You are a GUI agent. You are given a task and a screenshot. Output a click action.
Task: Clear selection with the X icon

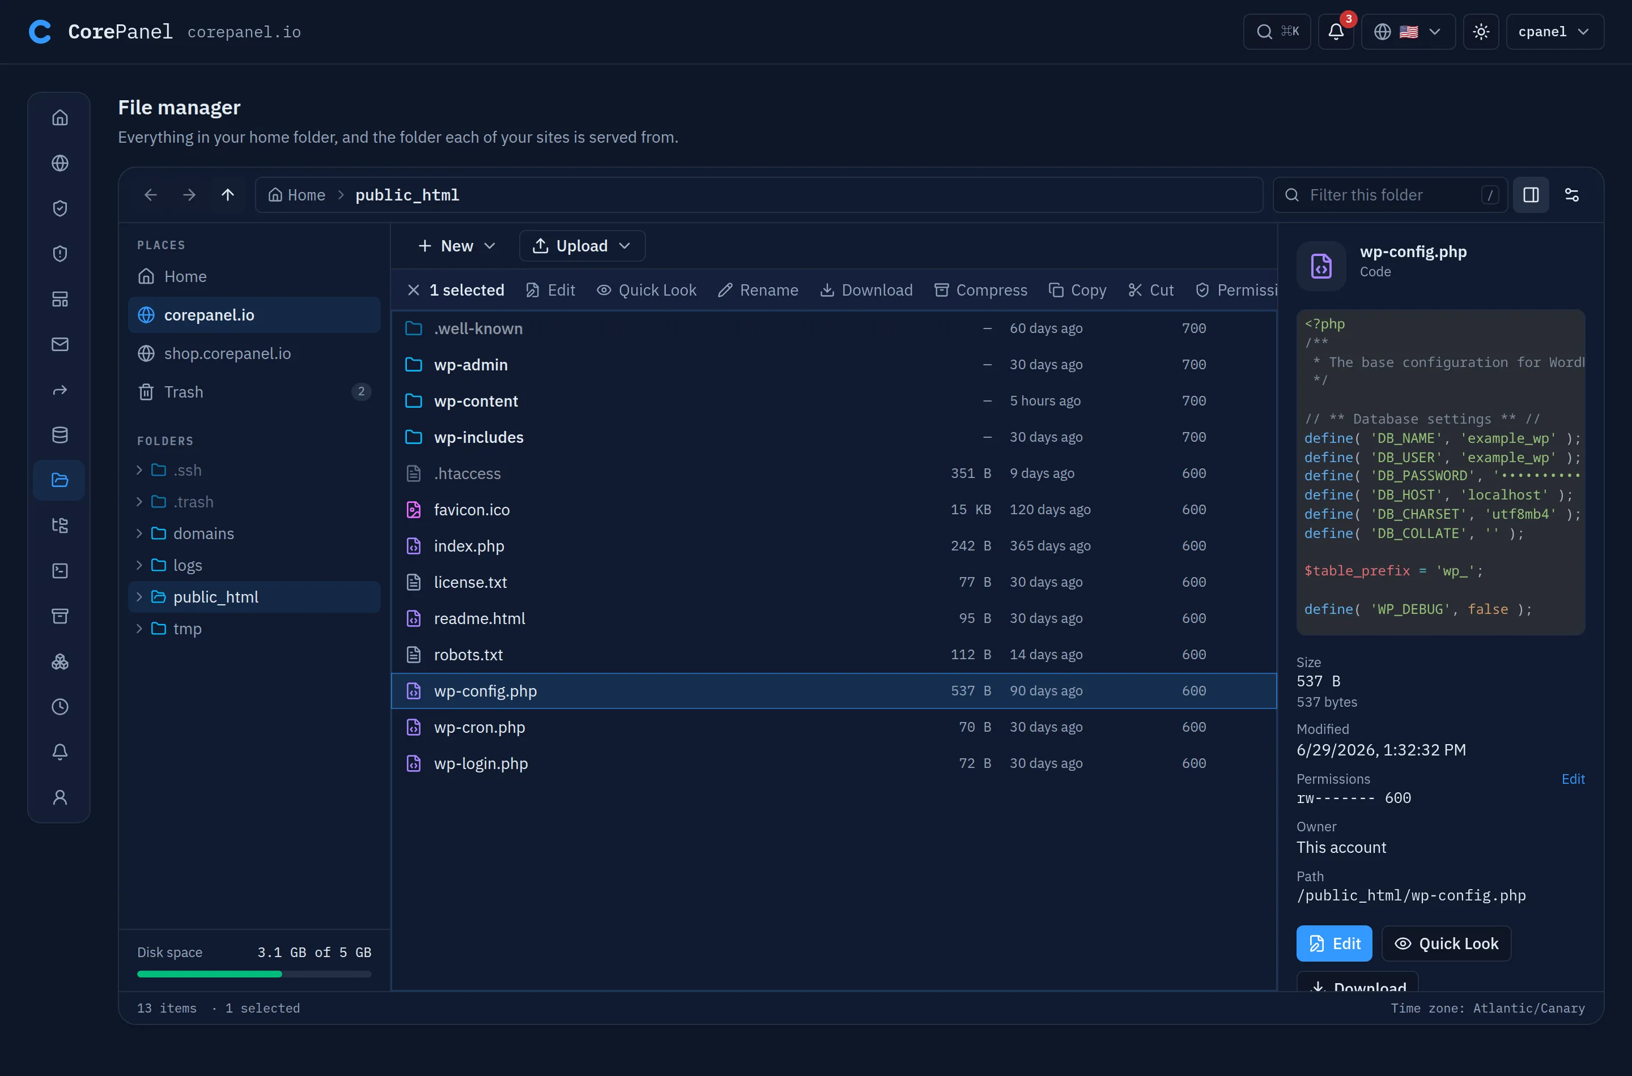[413, 291]
